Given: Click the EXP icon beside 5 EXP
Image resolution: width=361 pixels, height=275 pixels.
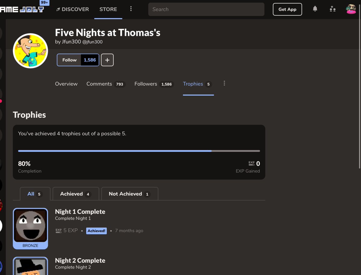Looking at the screenshot, I should (x=58, y=231).
